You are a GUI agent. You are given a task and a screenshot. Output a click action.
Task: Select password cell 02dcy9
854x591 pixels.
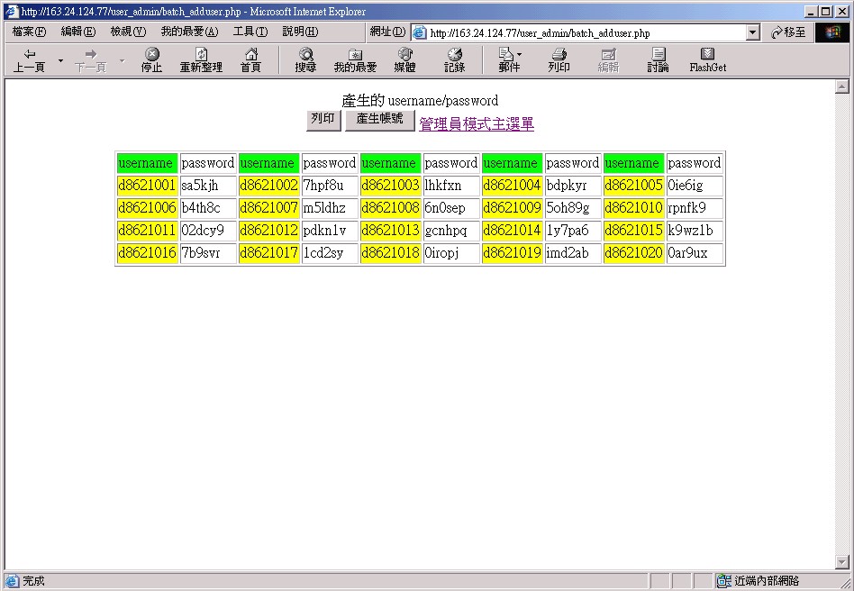(x=208, y=231)
